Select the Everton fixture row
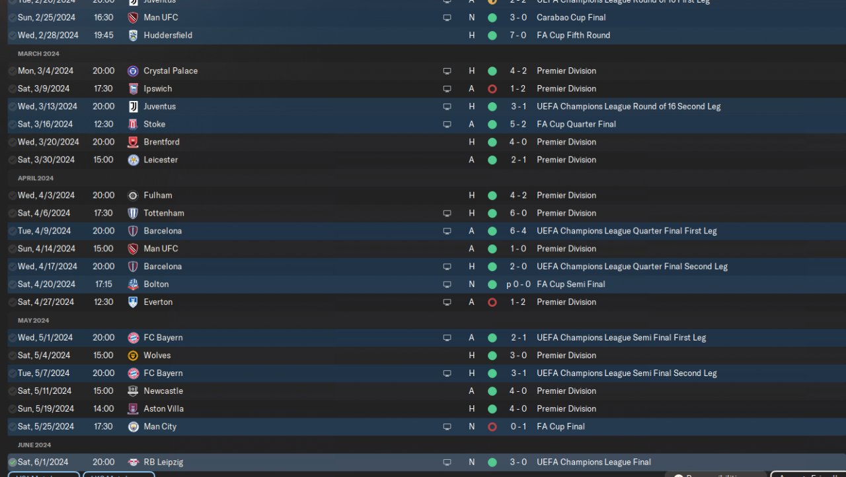 pos(423,302)
